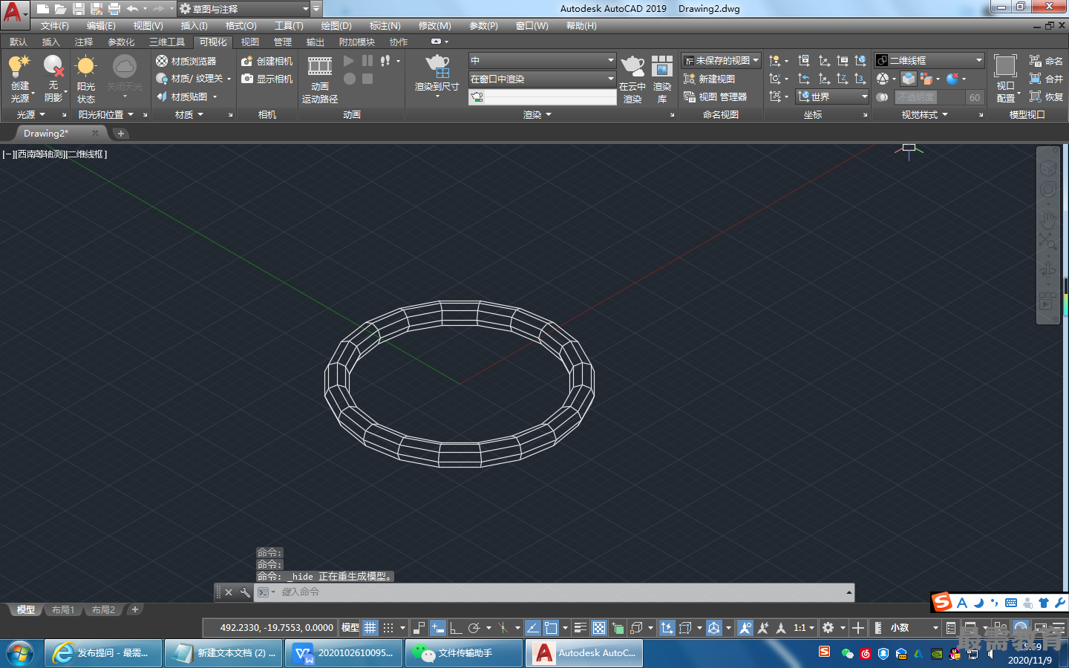Viewport: 1069px width, 668px height.
Task: Open the 世界 UCS dropdown
Action: tap(832, 96)
